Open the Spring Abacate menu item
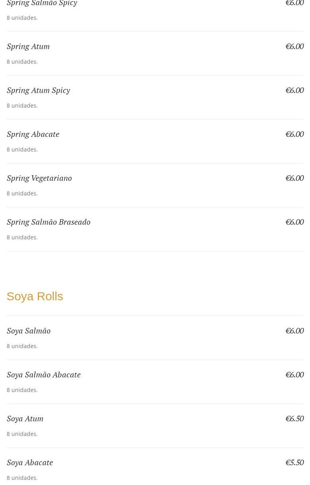 [33, 134]
